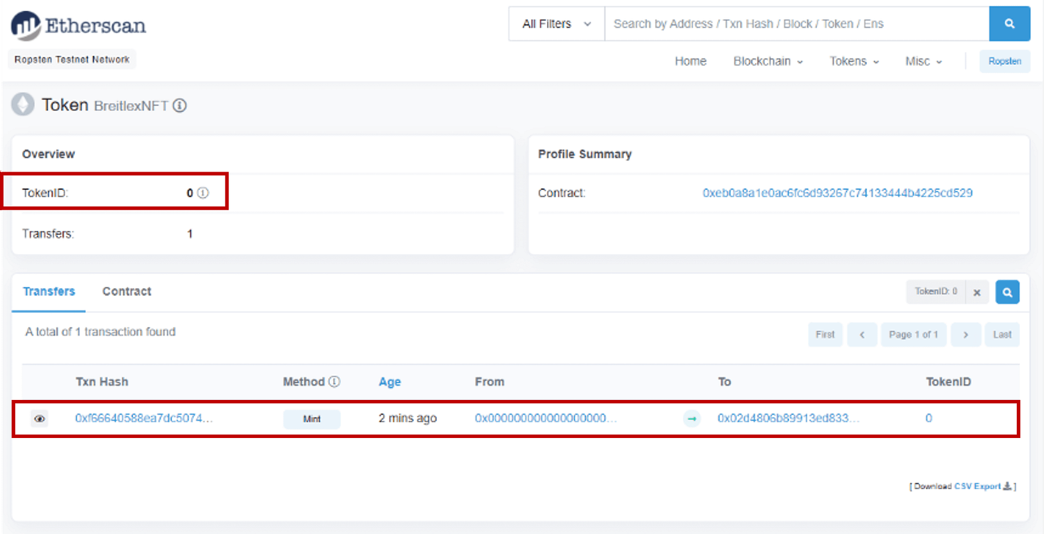Click the Last page button

[1003, 335]
